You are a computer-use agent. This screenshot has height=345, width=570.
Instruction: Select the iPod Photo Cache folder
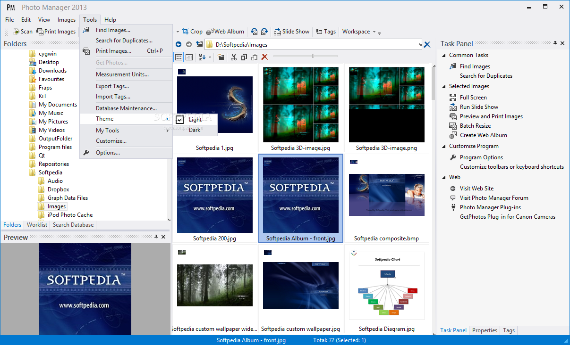click(70, 215)
